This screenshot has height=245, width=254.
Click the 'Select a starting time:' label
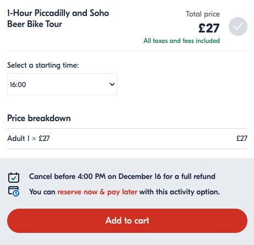click(43, 66)
